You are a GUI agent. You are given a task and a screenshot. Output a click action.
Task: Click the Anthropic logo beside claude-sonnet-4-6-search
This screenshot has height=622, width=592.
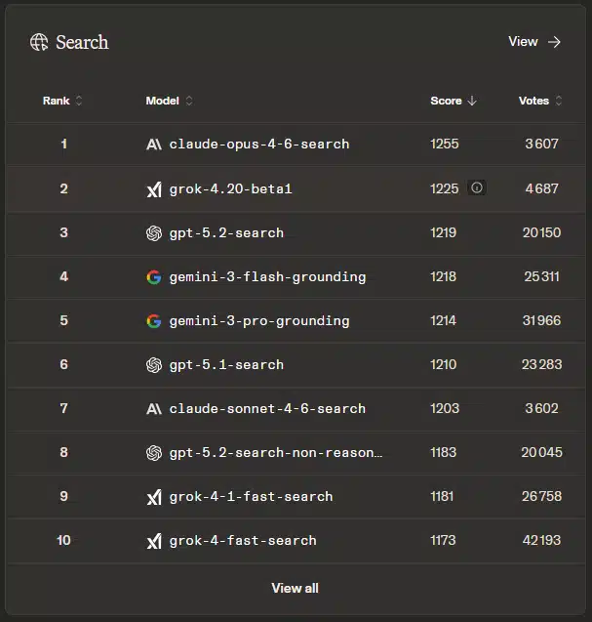coord(153,409)
